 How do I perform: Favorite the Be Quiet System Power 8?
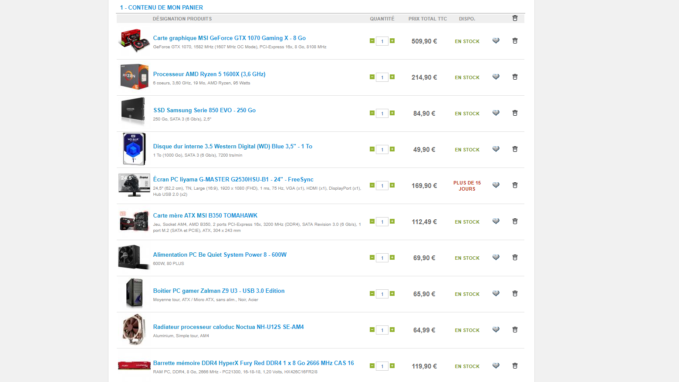pos(496,257)
